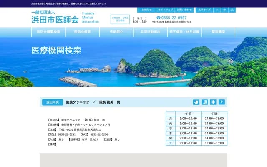Open the 活動紹介 menu
The image size is (267, 167).
[116, 32]
